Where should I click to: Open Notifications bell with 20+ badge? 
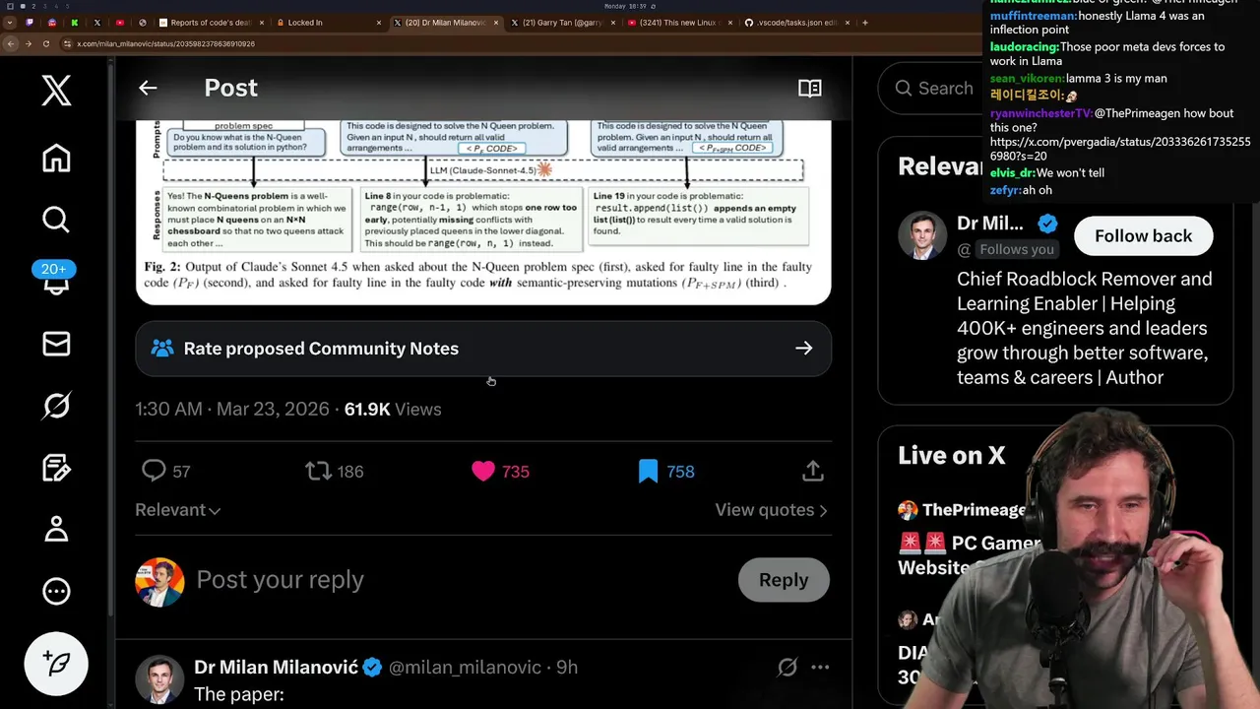56,280
